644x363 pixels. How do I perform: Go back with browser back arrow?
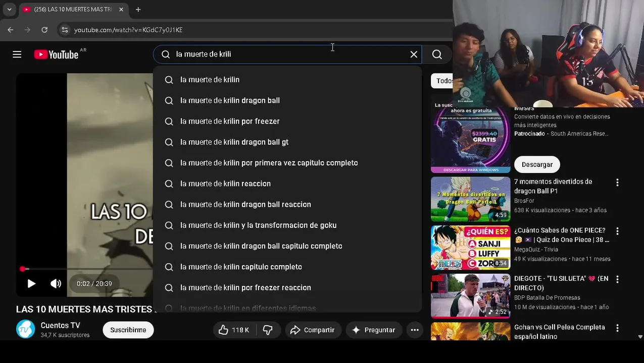click(11, 30)
